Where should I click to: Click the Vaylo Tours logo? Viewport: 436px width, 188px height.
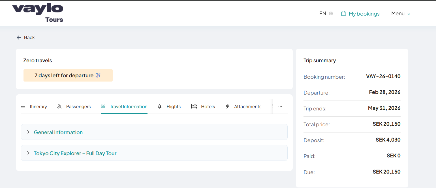38,12
